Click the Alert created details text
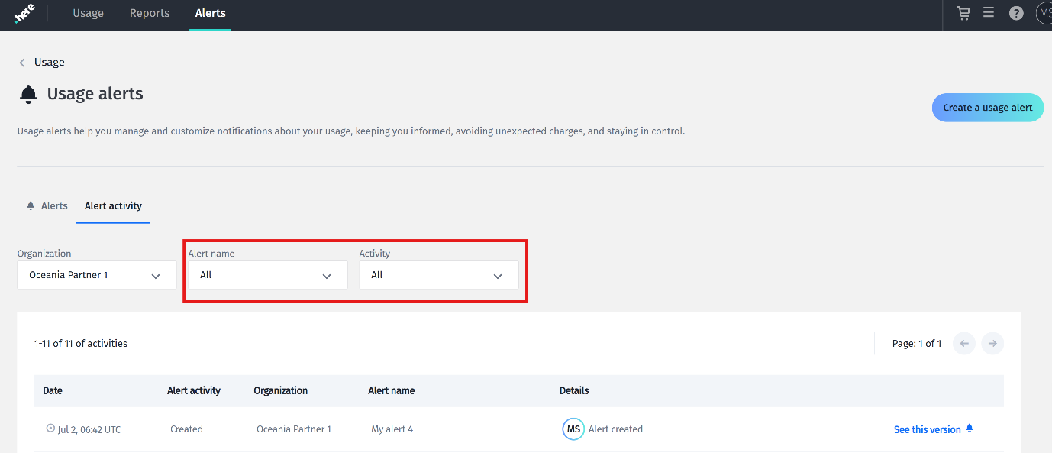The width and height of the screenshot is (1052, 453). coord(615,429)
